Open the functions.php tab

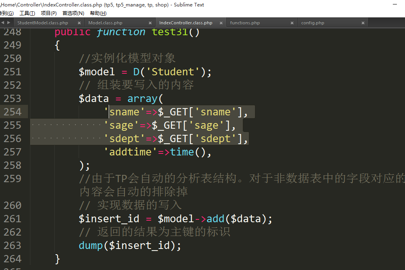[245, 23]
